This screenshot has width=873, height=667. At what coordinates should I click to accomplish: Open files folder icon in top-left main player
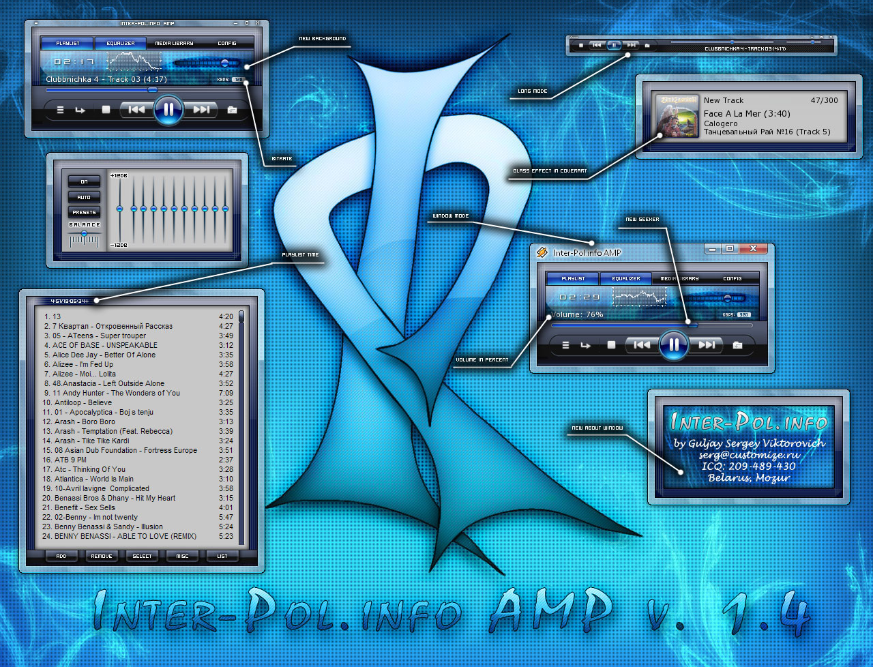pyautogui.click(x=232, y=109)
